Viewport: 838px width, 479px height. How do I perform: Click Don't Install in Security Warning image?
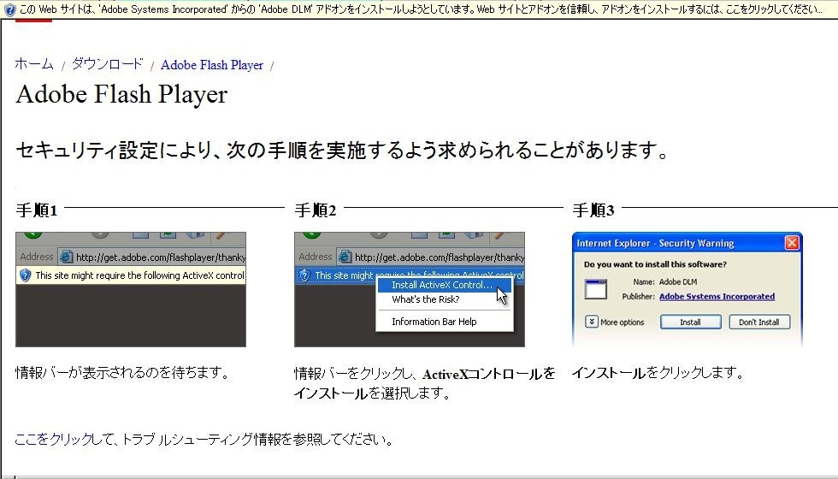pos(759,322)
